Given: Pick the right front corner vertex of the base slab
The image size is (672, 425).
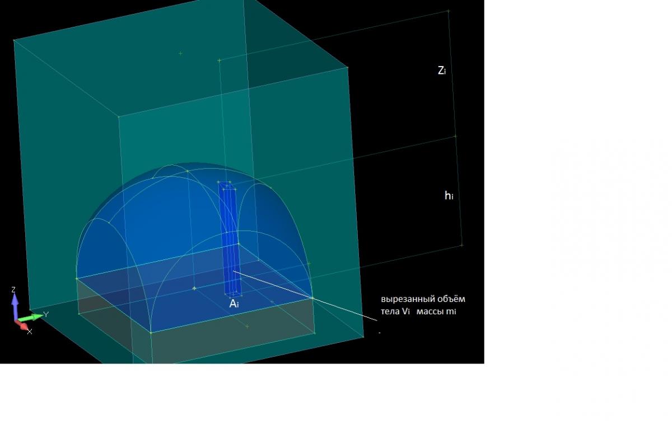Looking at the screenshot, I should point(314,333).
